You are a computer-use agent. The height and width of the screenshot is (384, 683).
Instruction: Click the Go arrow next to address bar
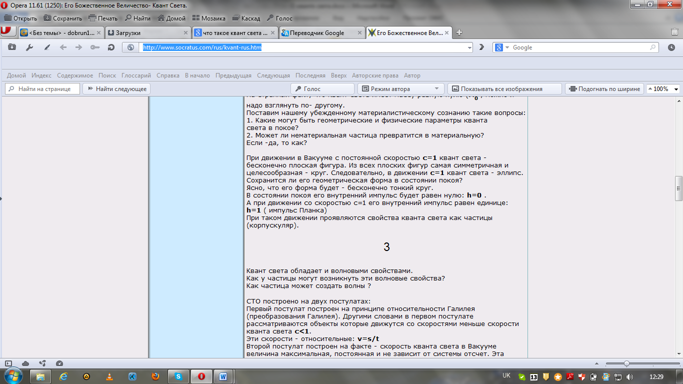point(481,47)
